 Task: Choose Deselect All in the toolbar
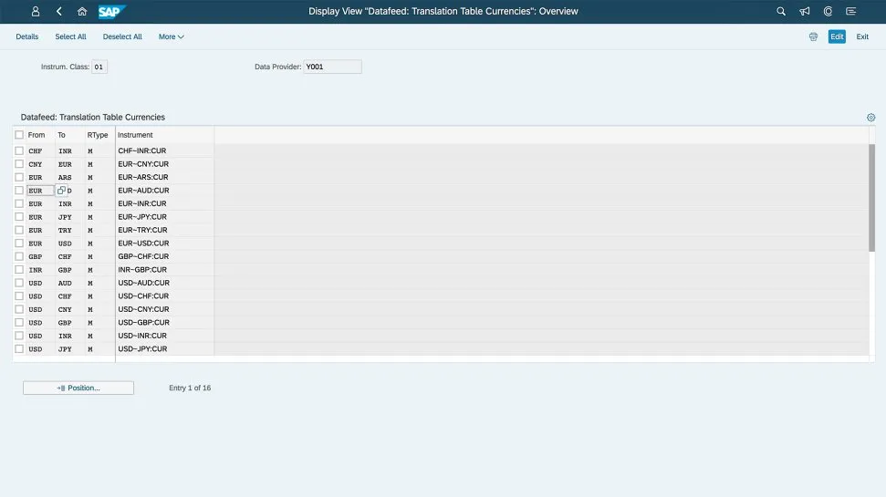tap(122, 36)
